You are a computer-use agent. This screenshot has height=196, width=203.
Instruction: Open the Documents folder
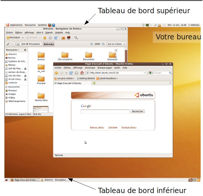89,56
